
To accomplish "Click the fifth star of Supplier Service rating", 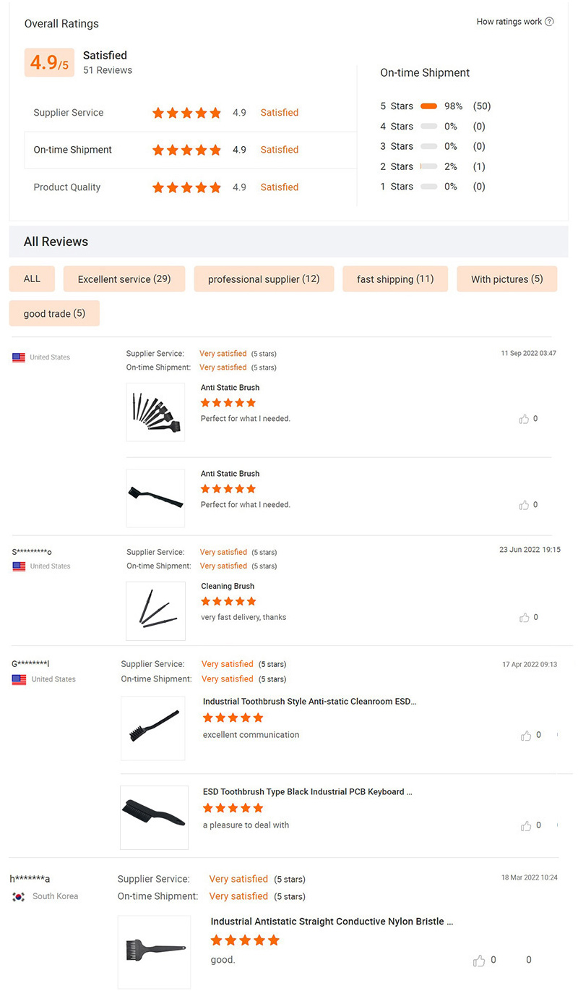I will click(x=215, y=113).
